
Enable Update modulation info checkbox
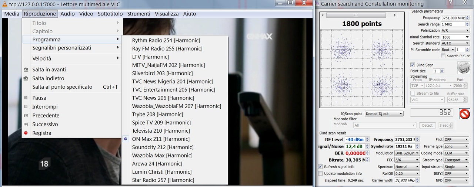321,173
